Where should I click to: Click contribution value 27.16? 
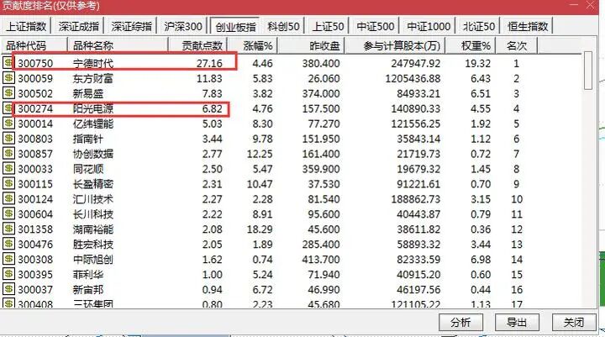point(209,63)
